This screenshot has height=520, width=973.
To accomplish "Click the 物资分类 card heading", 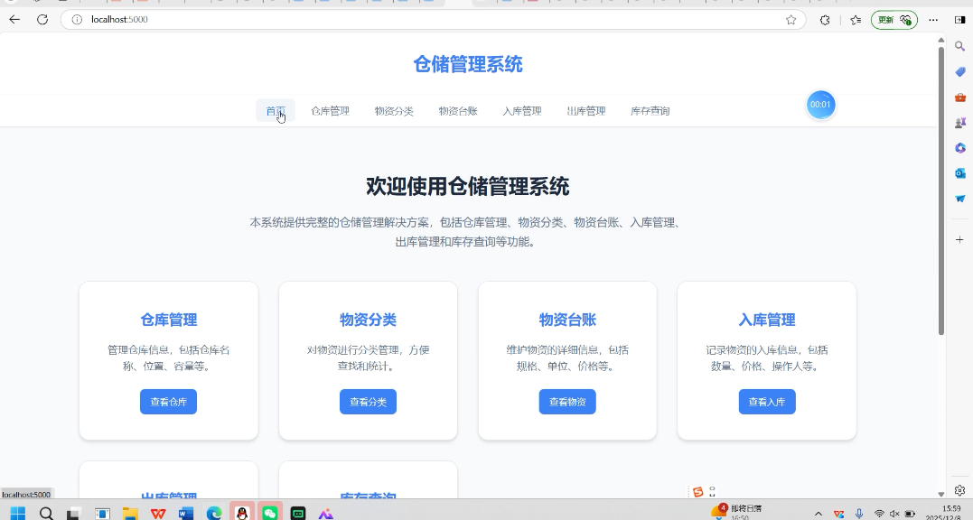I will (368, 320).
